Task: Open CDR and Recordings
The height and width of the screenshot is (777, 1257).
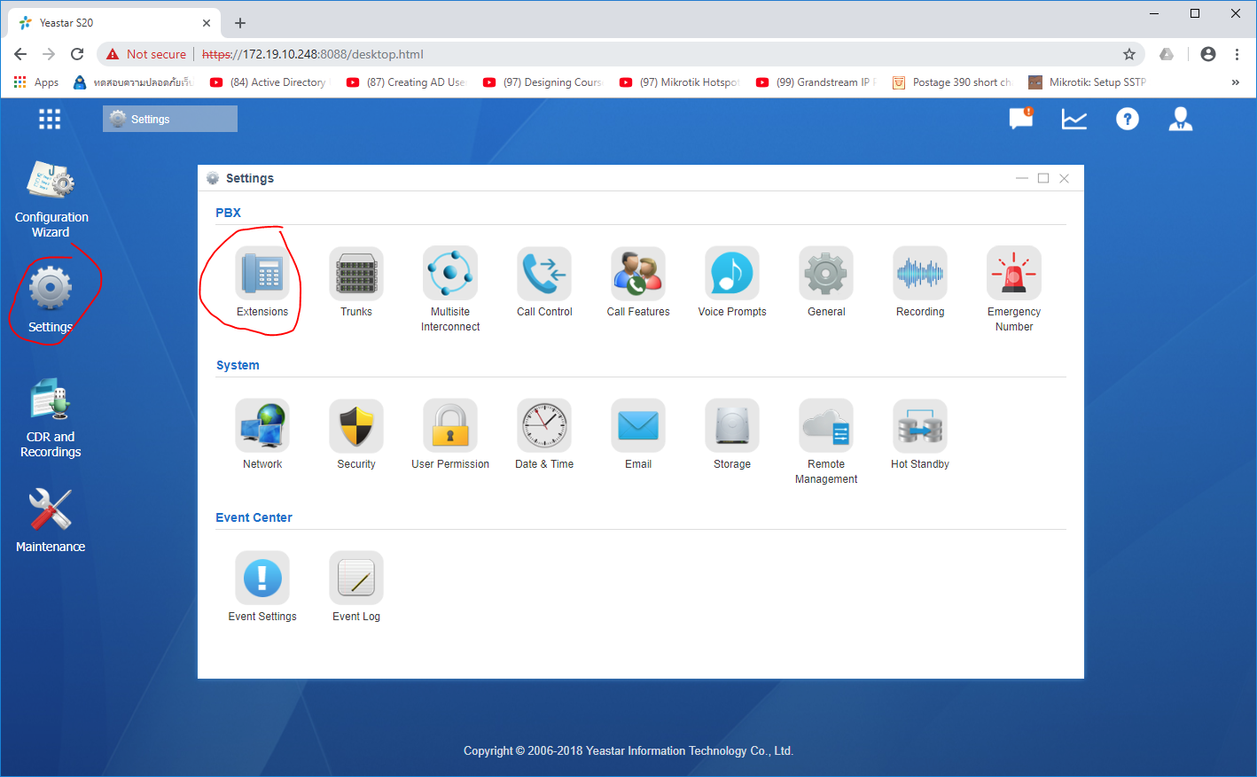Action: 51,418
